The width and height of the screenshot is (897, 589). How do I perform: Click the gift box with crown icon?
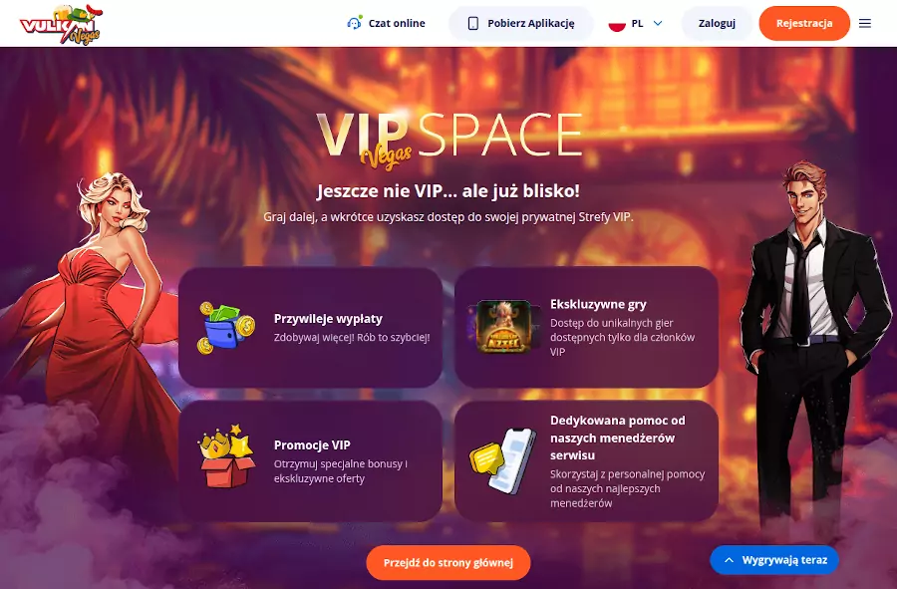pos(226,455)
